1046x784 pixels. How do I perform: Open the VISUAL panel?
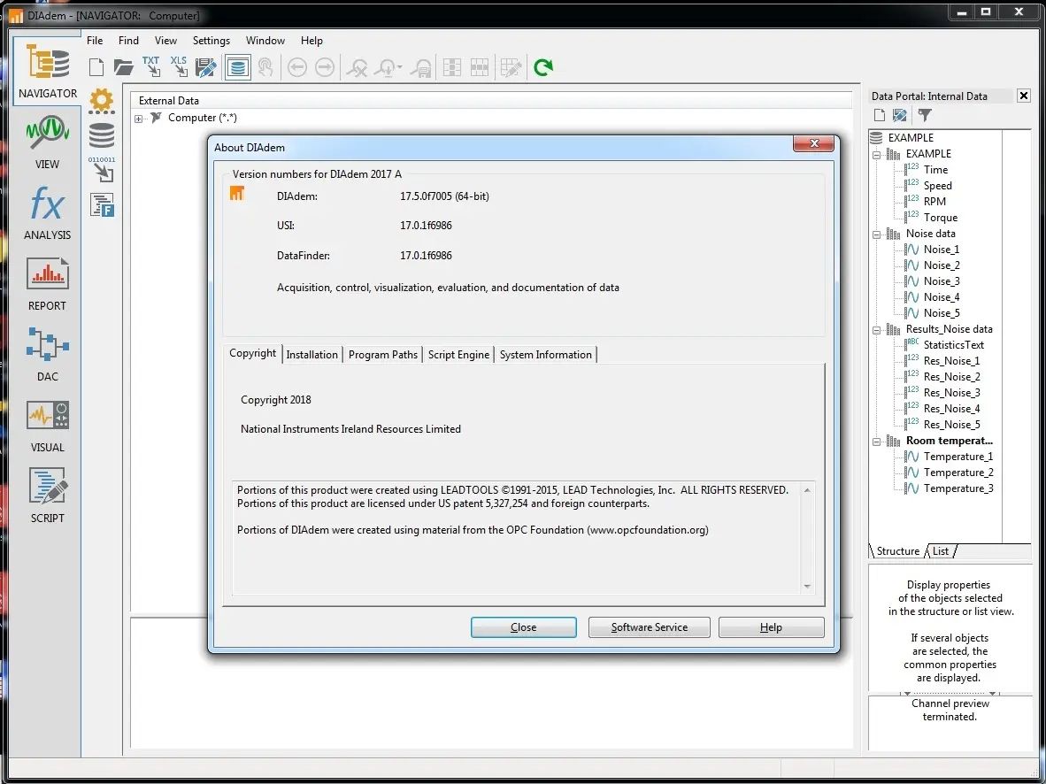(48, 425)
